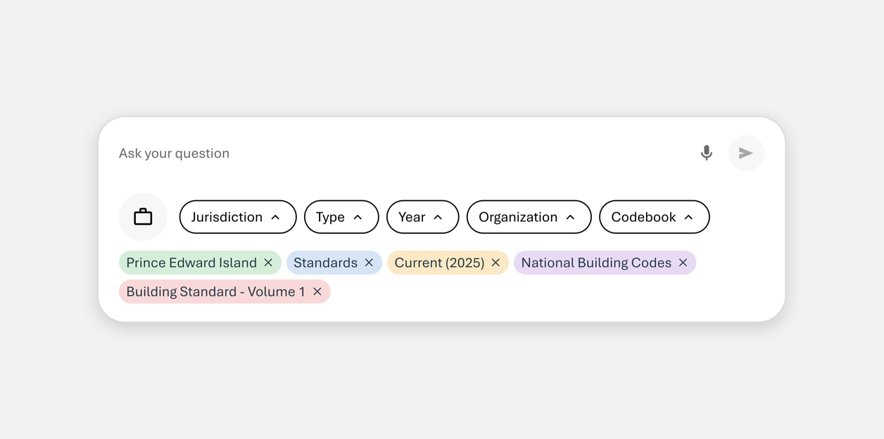Click the send arrow button
The height and width of the screenshot is (439, 884).
pos(746,153)
